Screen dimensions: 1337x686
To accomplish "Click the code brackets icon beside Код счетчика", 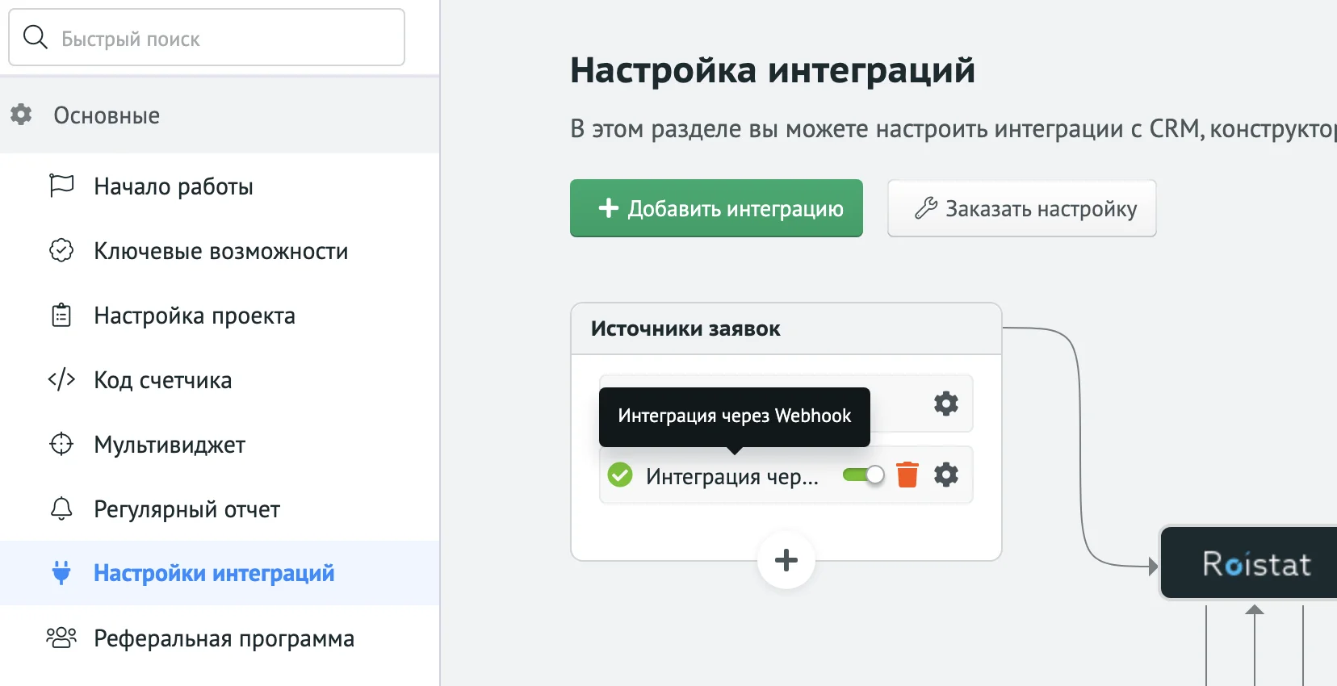I will click(61, 379).
